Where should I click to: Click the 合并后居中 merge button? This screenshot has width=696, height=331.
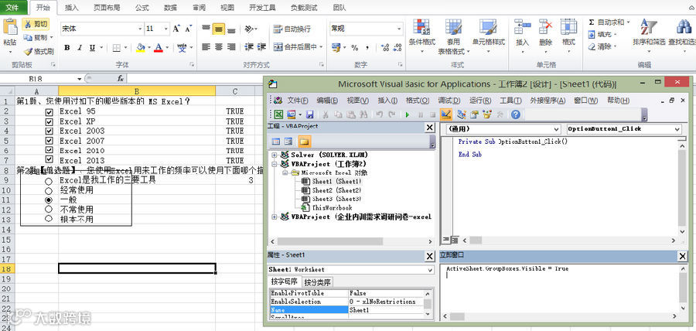299,47
